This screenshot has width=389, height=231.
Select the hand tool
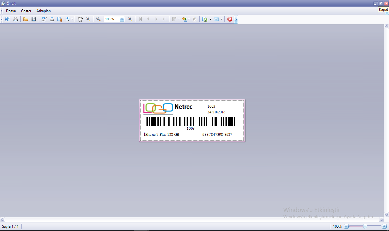click(x=80, y=19)
